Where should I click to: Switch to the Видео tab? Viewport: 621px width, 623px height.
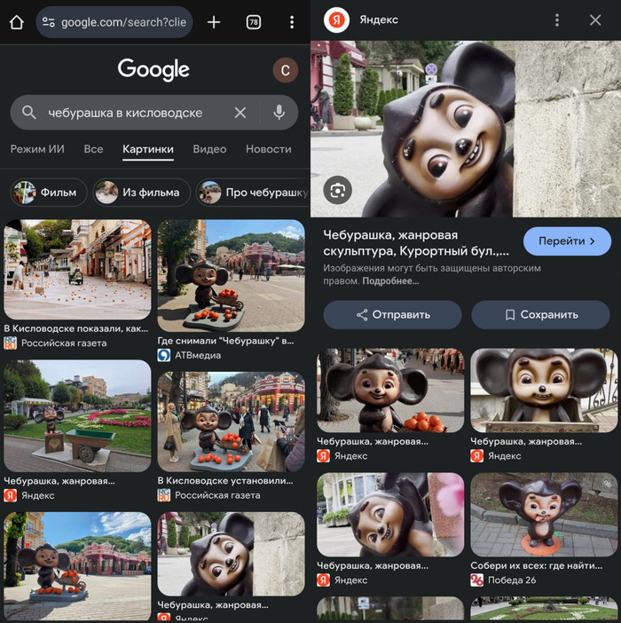click(209, 149)
